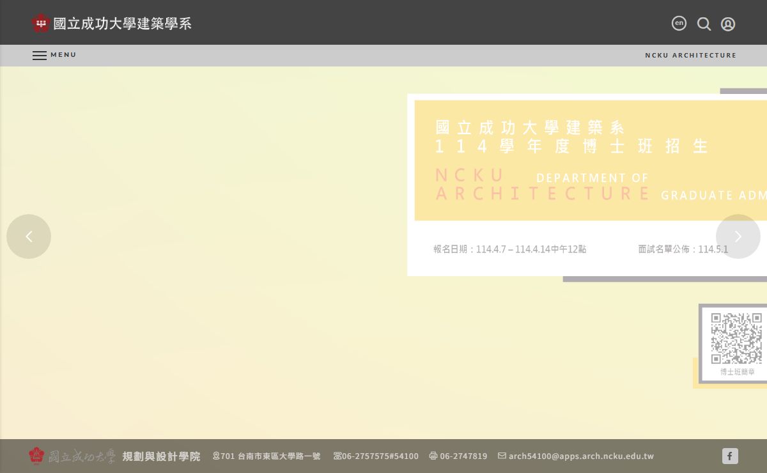Open the Facebook icon in footer
The image size is (767, 473).
pos(730,456)
